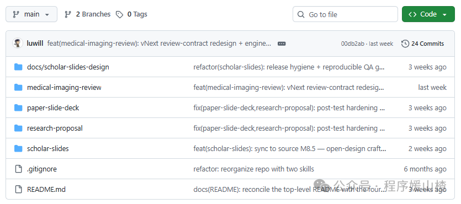Click folder icon for scholar-slides

point(18,148)
